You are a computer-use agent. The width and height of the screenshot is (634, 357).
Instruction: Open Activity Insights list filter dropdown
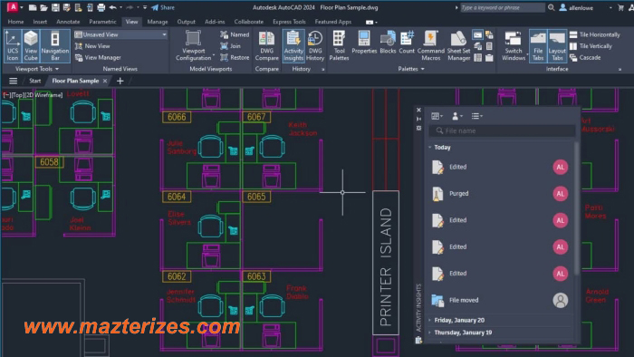coord(476,116)
